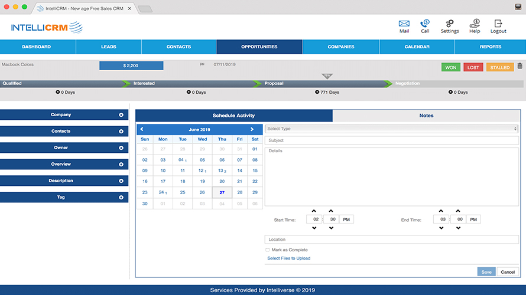526x295 pixels.
Task: Mark opportunity as Lost
Action: (x=473, y=67)
